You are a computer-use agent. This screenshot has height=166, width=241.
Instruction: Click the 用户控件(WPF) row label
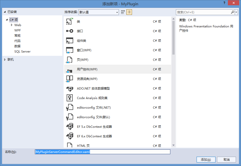[87, 69]
